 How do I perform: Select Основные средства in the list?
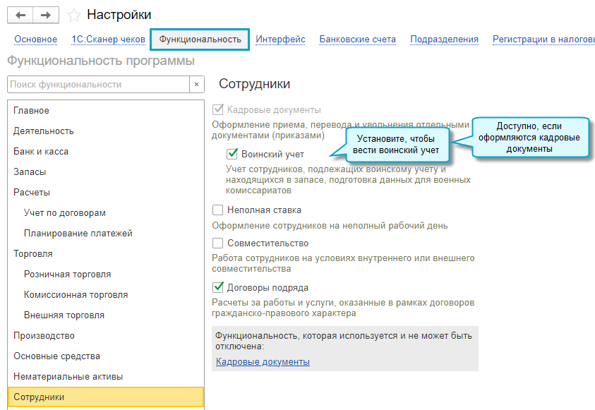56,356
